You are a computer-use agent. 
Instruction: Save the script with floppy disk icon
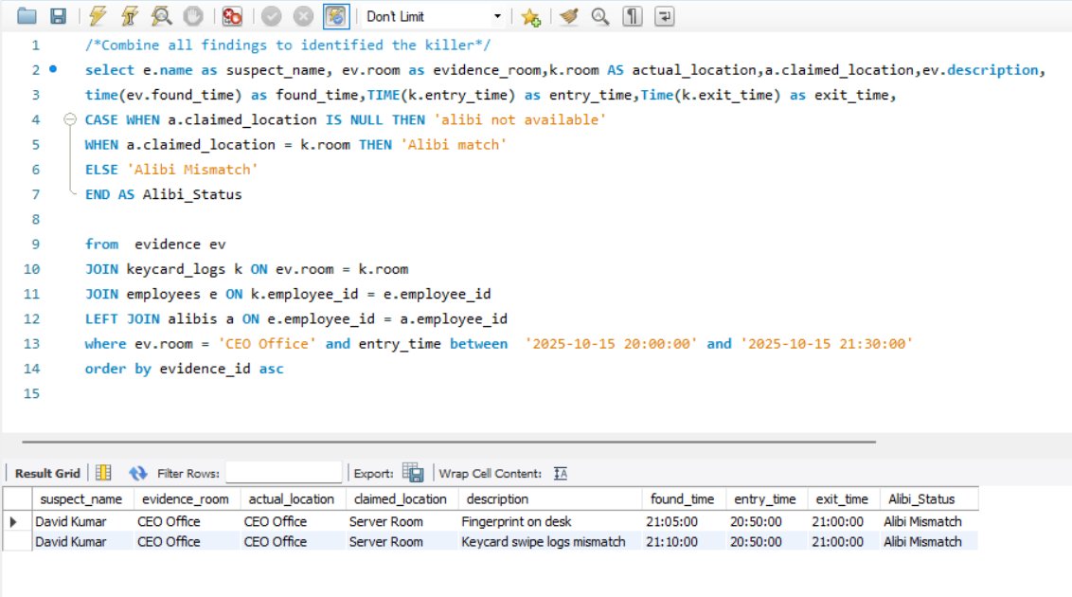tap(58, 16)
